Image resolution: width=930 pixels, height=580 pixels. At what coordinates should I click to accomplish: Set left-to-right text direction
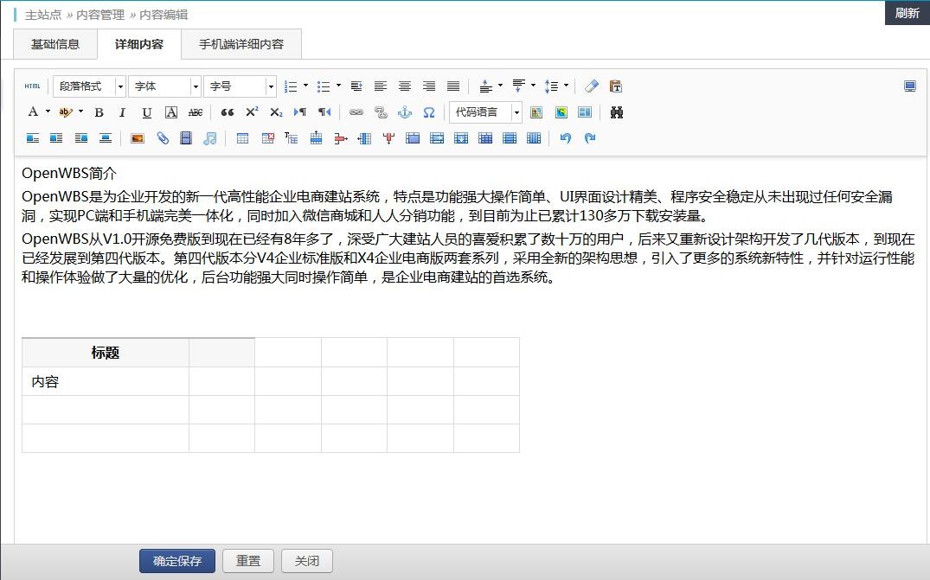coord(300,112)
